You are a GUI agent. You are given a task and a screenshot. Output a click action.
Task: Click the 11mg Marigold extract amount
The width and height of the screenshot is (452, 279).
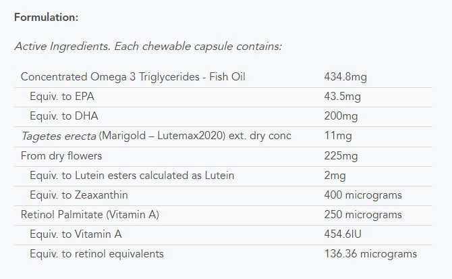click(x=337, y=136)
